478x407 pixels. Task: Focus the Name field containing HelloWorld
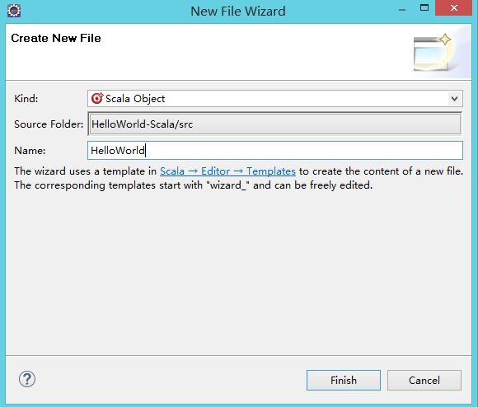click(275, 150)
